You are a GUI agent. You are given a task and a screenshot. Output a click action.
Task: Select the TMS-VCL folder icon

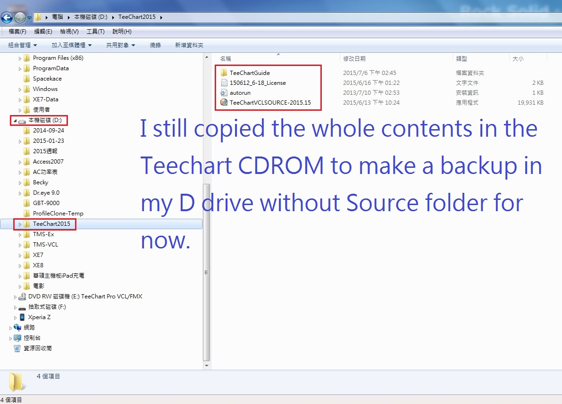pos(26,245)
